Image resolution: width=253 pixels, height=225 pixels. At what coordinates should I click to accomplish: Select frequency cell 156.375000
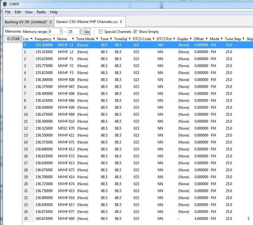44,87
